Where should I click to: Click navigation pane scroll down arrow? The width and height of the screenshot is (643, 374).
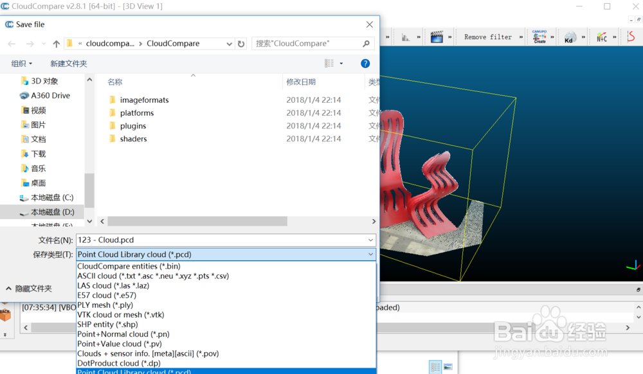tap(89, 221)
